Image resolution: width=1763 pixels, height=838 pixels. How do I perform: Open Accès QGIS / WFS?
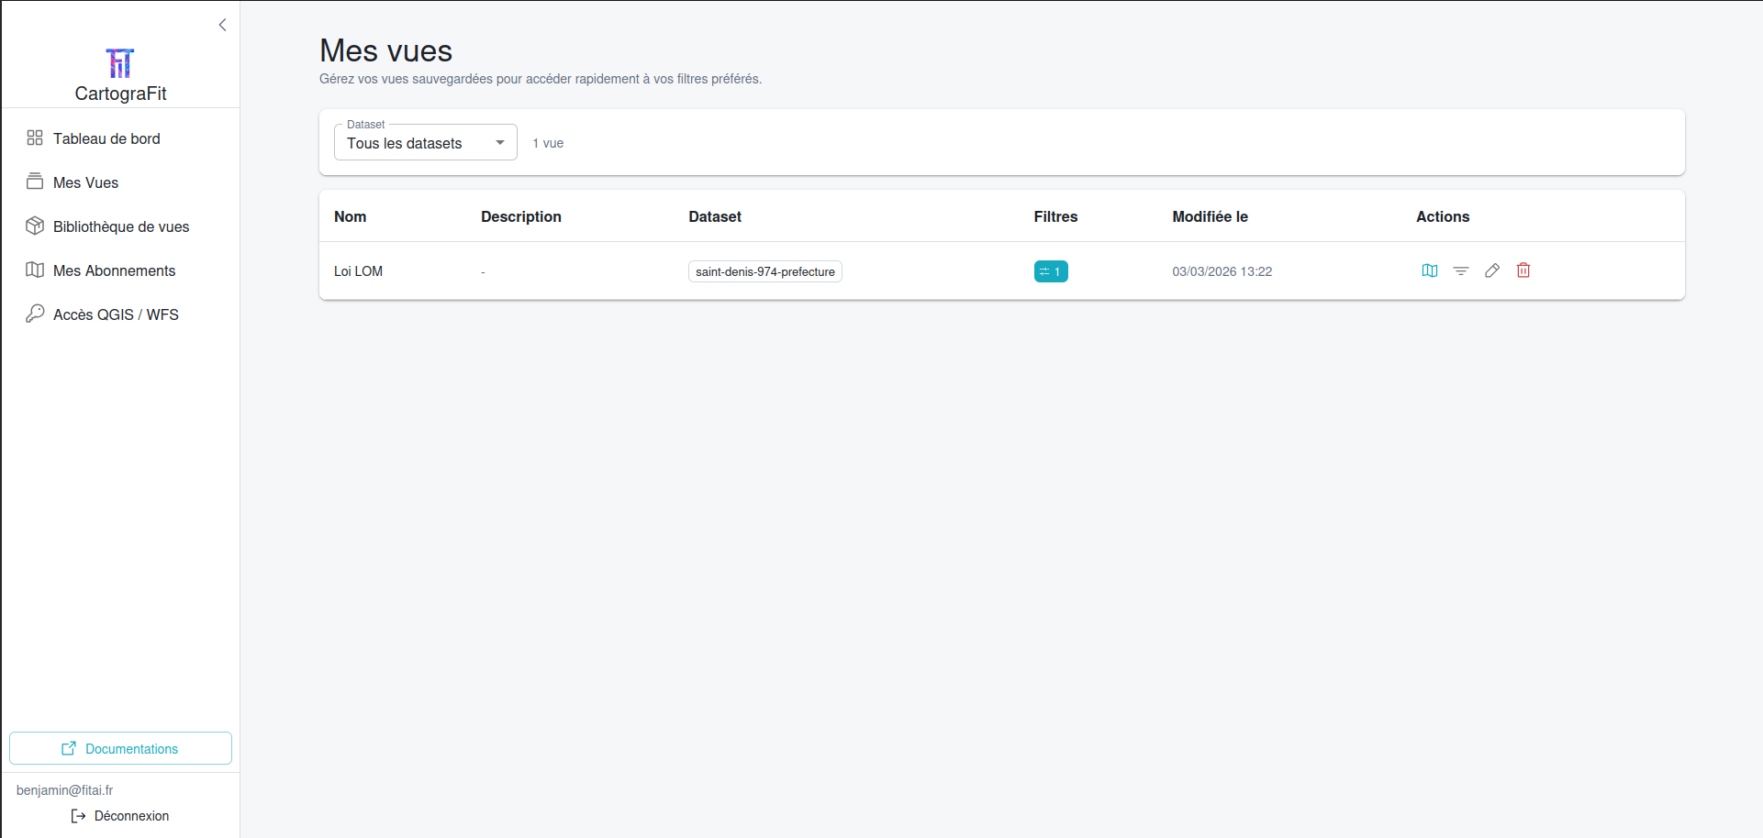tap(116, 314)
